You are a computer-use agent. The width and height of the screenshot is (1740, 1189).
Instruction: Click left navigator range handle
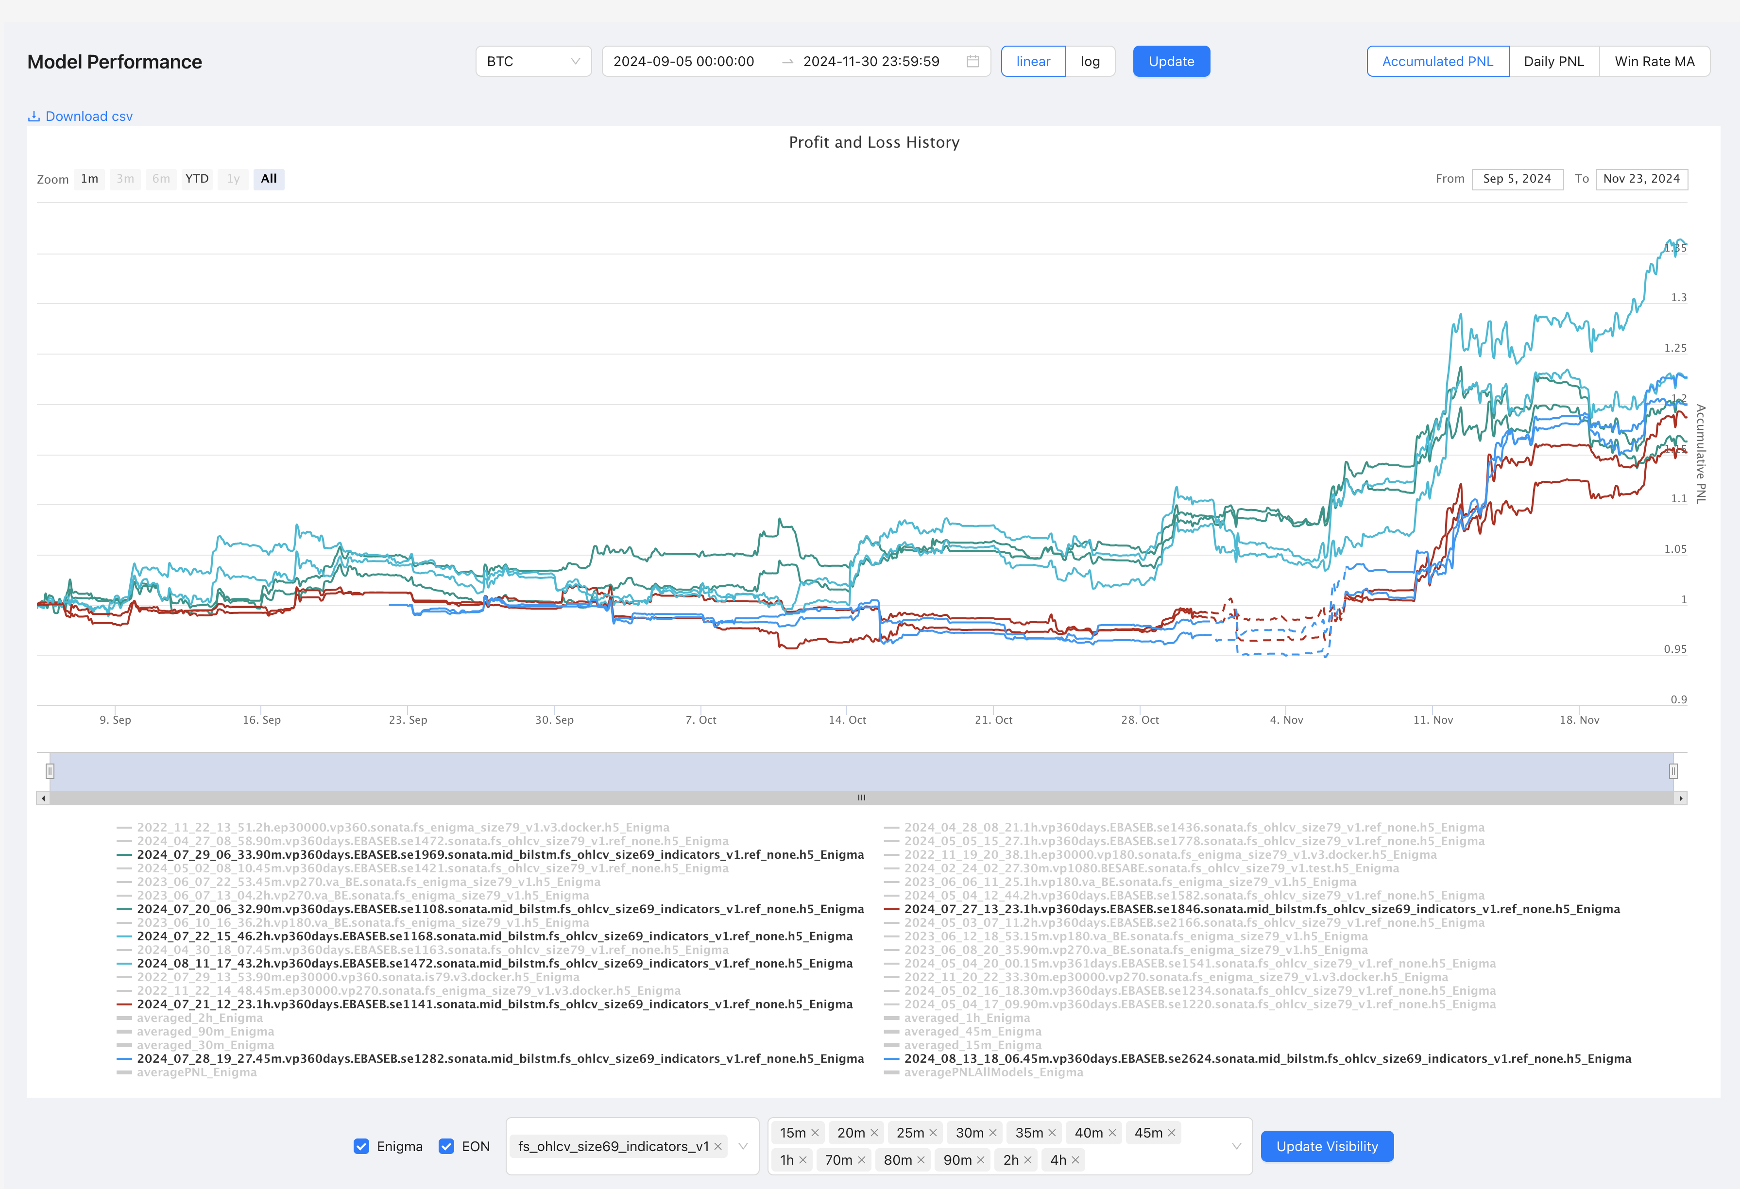[50, 771]
